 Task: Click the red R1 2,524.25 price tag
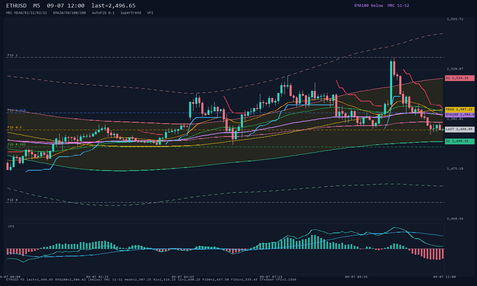click(x=460, y=78)
